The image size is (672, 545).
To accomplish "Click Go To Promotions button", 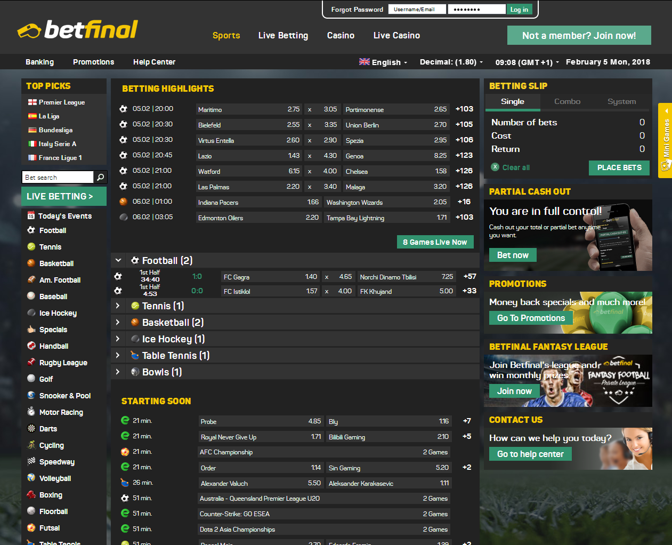I will tap(531, 318).
